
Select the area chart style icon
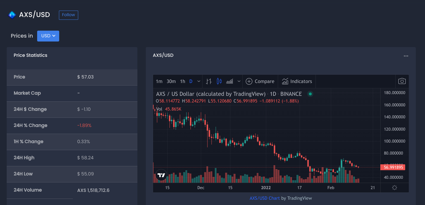(x=230, y=81)
